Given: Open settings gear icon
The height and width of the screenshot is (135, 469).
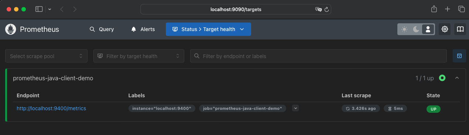Looking at the screenshot, I should (x=445, y=29).
